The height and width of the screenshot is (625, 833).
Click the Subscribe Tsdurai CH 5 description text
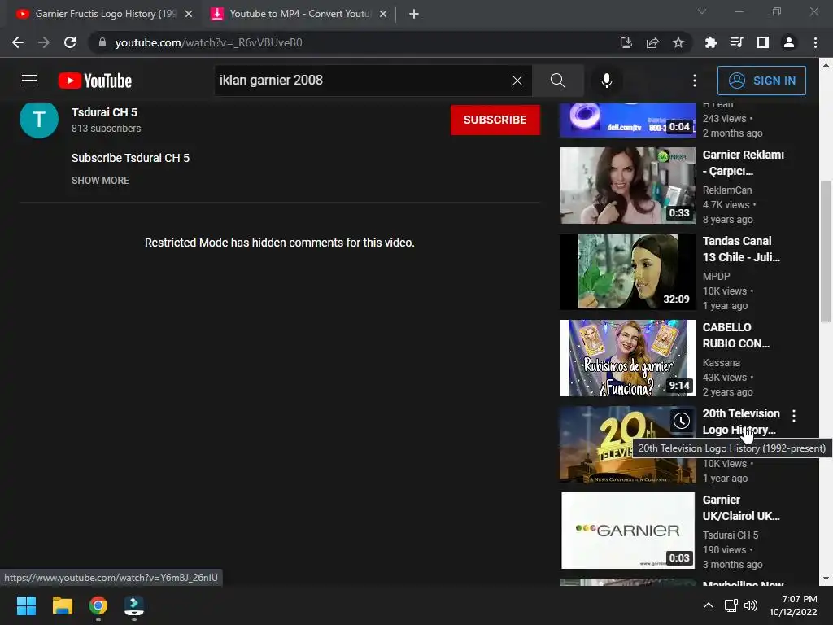pyautogui.click(x=130, y=158)
